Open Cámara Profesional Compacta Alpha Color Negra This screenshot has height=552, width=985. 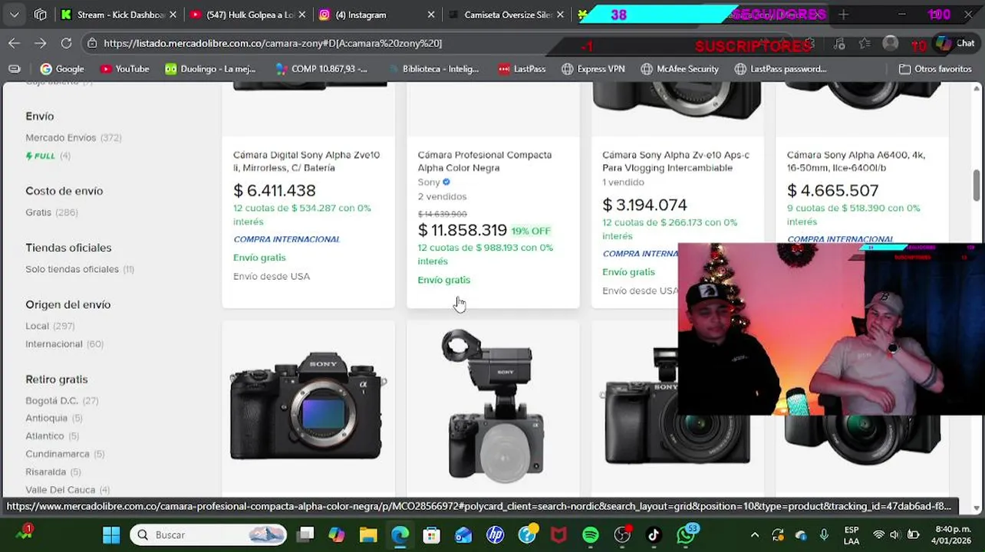pyautogui.click(x=484, y=161)
